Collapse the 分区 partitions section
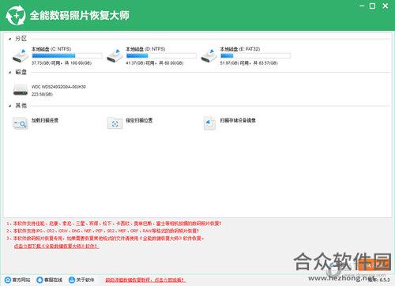Viewport: 395px width, 286px height. click(10, 39)
